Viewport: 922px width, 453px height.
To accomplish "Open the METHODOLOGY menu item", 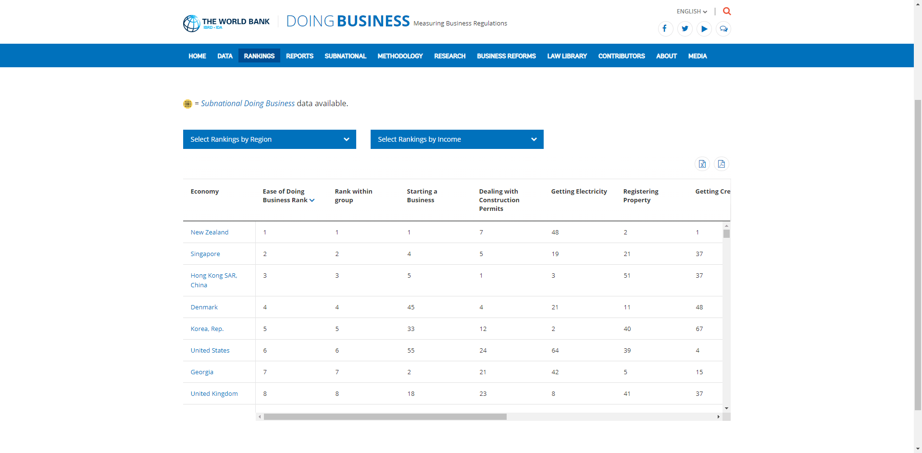I will pos(400,56).
